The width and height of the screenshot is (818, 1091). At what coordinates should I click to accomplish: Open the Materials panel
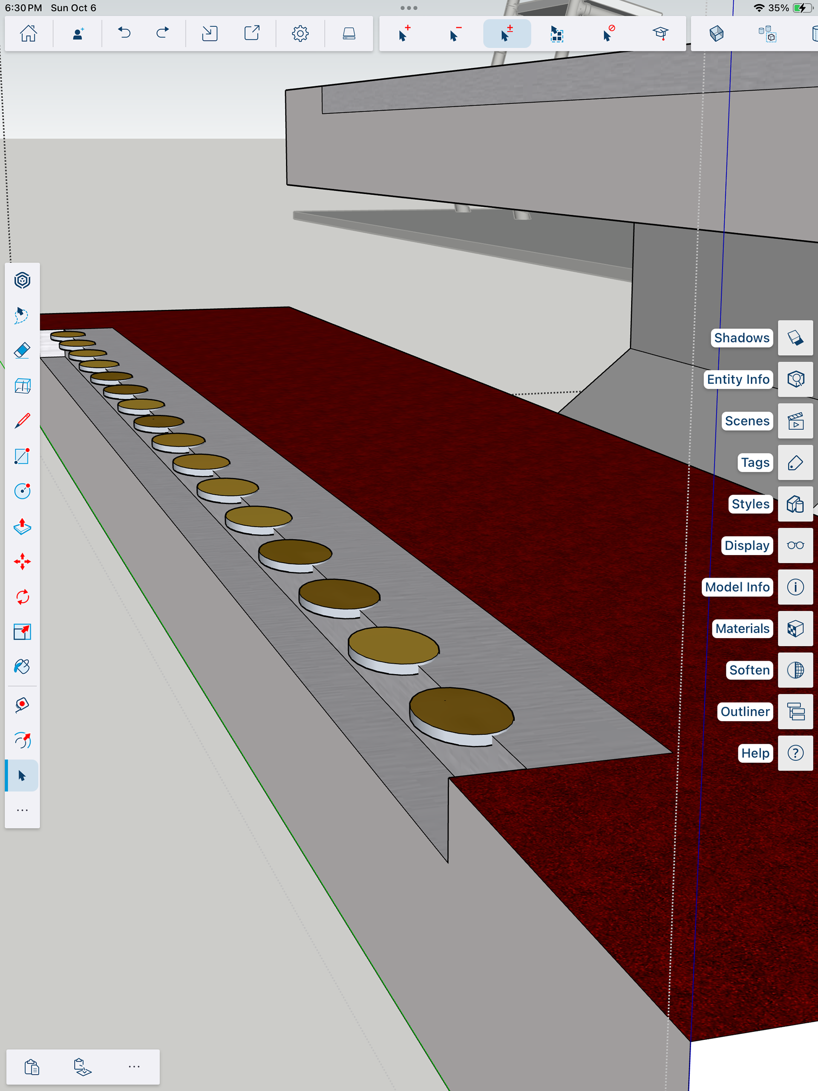(x=795, y=629)
